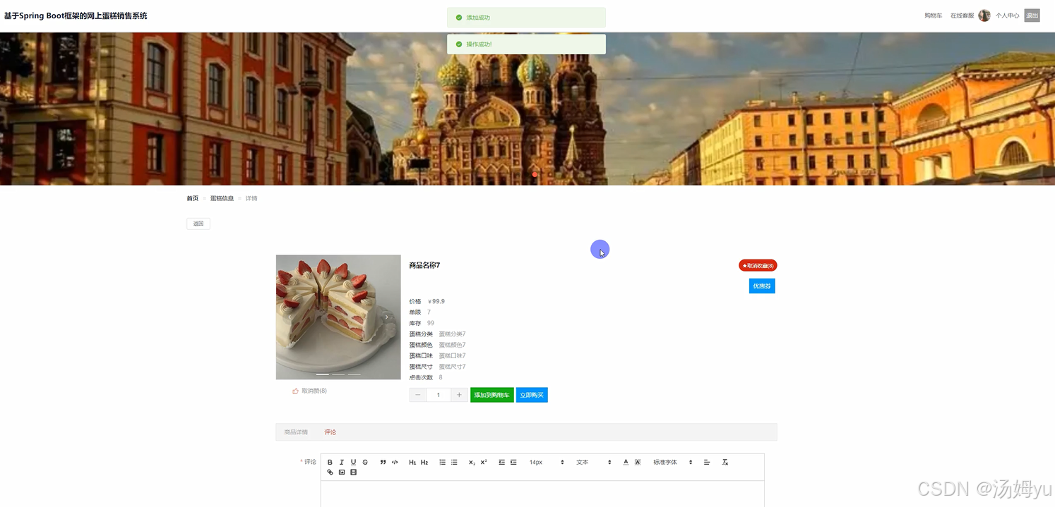The image size is (1055, 507).
Task: Insert a bulleted list
Action: coord(454,463)
